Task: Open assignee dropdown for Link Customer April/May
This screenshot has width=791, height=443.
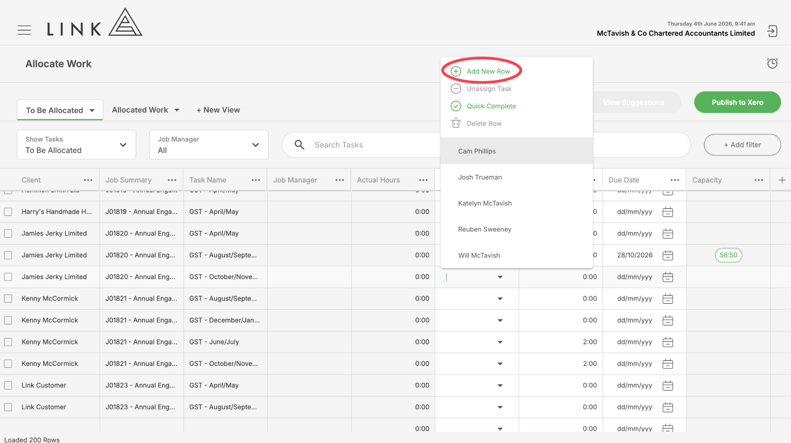Action: (500, 386)
